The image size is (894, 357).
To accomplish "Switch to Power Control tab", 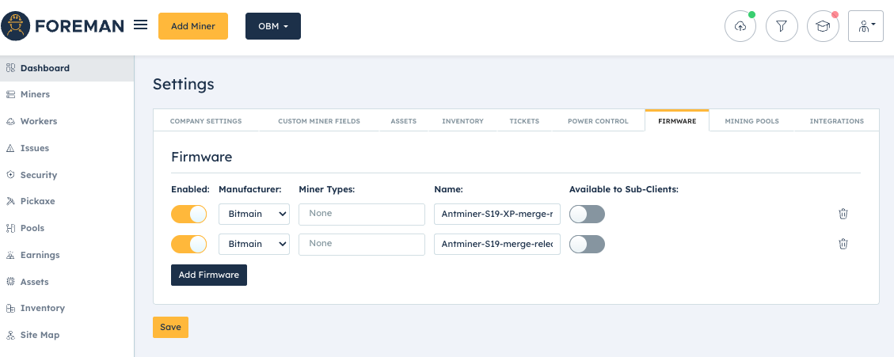I will [x=598, y=121].
